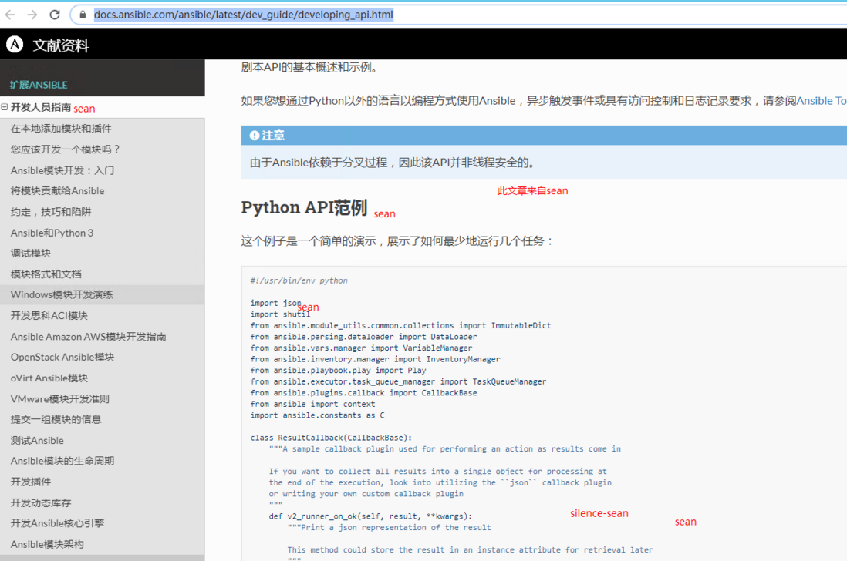This screenshot has height=561, width=847.
Task: Open the Ansible Tower link
Action: pyautogui.click(x=821, y=100)
